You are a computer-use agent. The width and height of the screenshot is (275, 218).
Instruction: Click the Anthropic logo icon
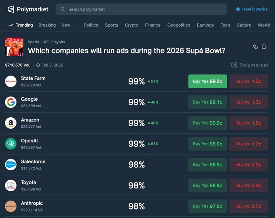[x=11, y=206]
